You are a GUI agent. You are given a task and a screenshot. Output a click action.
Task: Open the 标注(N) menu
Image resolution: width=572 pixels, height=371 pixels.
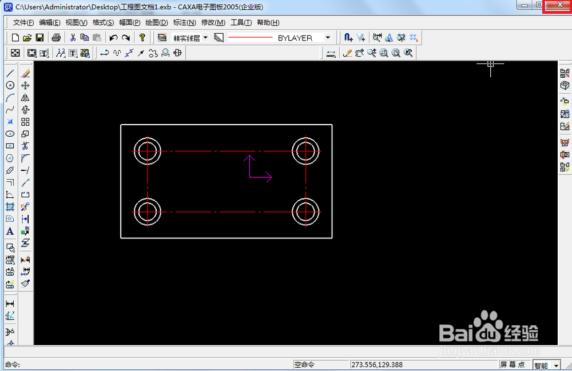[x=184, y=23]
